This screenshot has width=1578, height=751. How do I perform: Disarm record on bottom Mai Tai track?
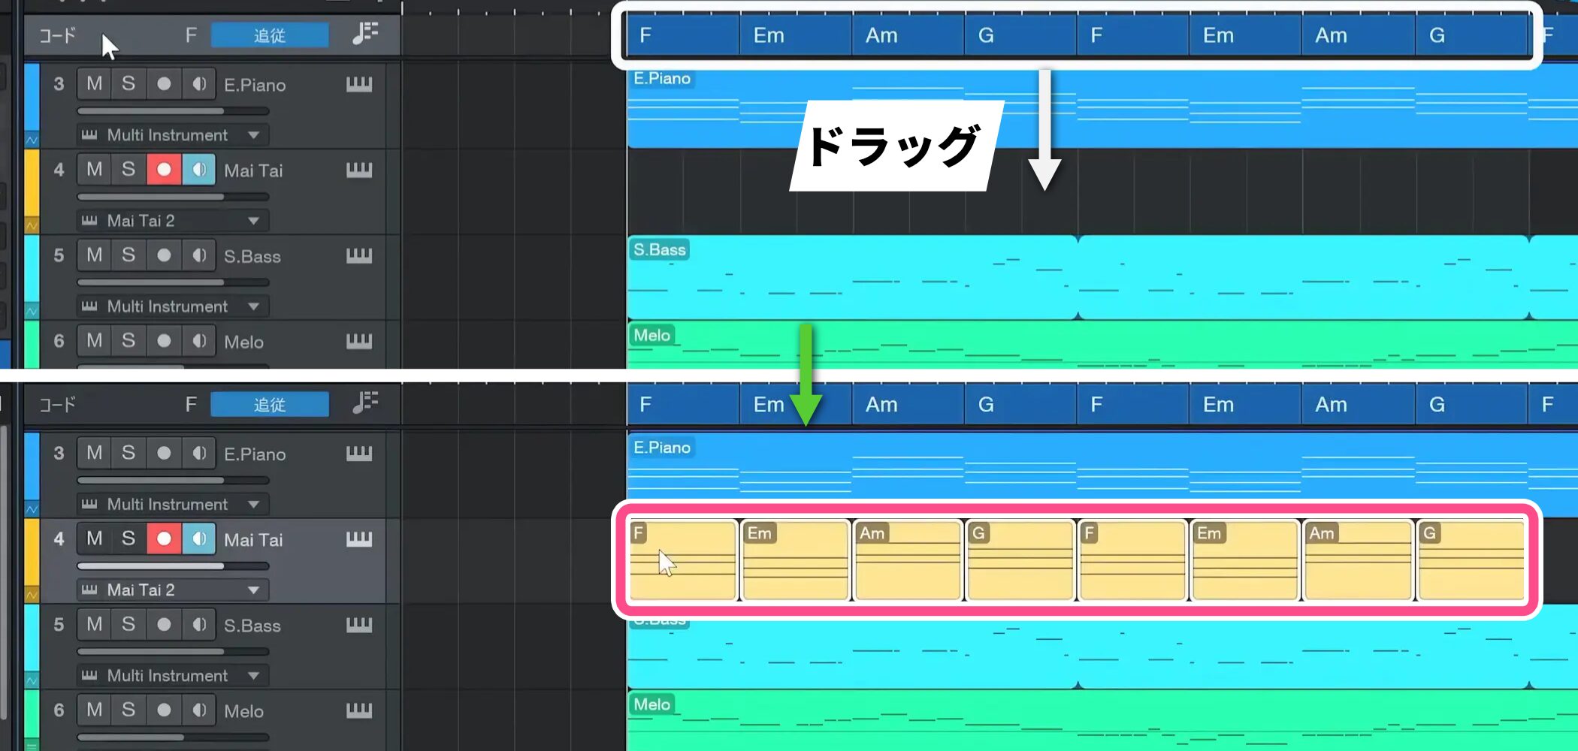[164, 538]
